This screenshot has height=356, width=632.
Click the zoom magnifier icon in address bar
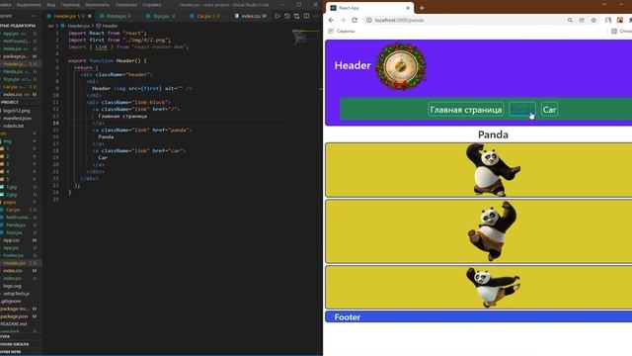570,20
